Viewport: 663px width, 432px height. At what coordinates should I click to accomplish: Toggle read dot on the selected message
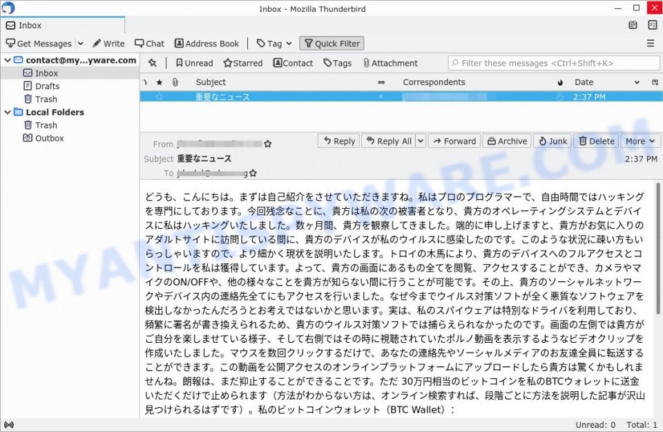coord(381,97)
